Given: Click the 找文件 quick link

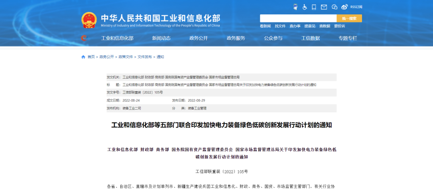Looking at the screenshot, I should click(x=280, y=26).
